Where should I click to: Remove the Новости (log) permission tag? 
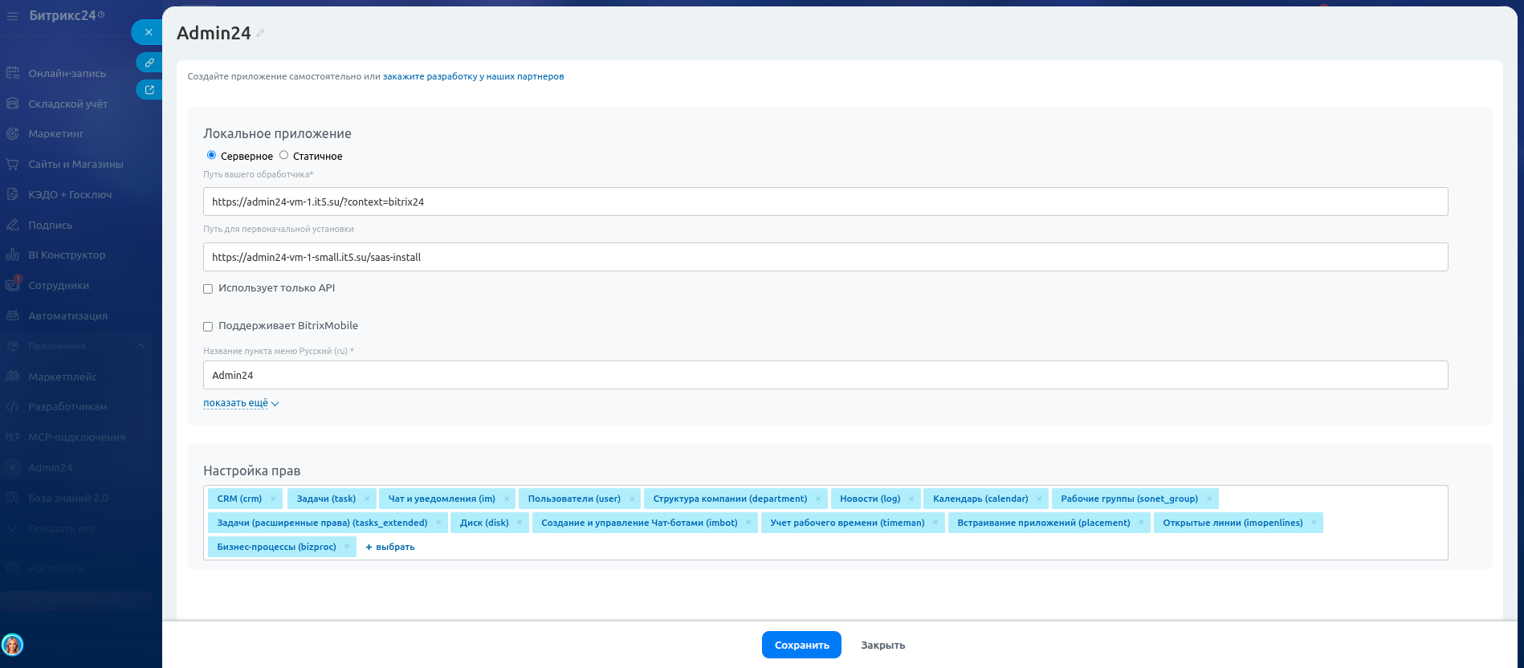point(911,499)
